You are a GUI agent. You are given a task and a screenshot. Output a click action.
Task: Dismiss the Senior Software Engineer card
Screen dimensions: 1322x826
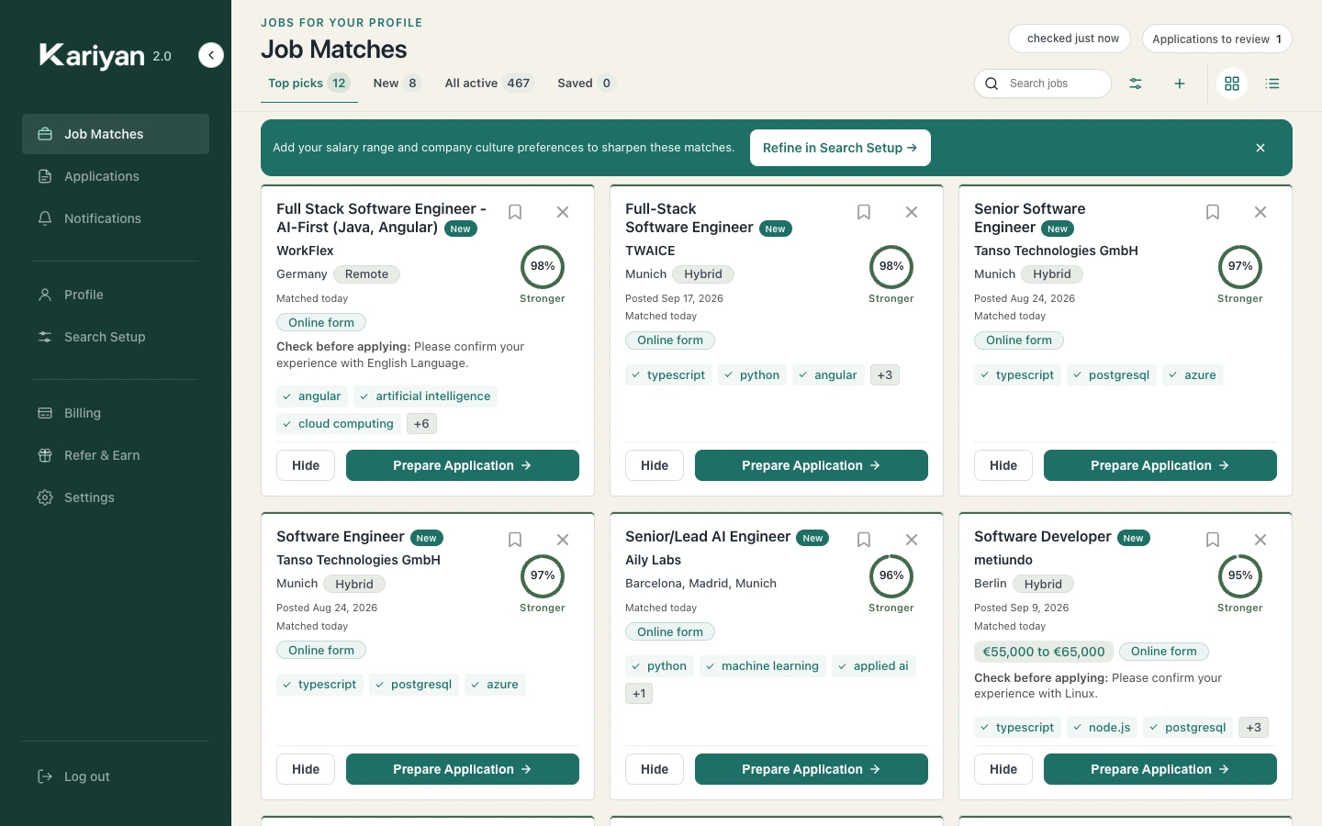point(1260,212)
